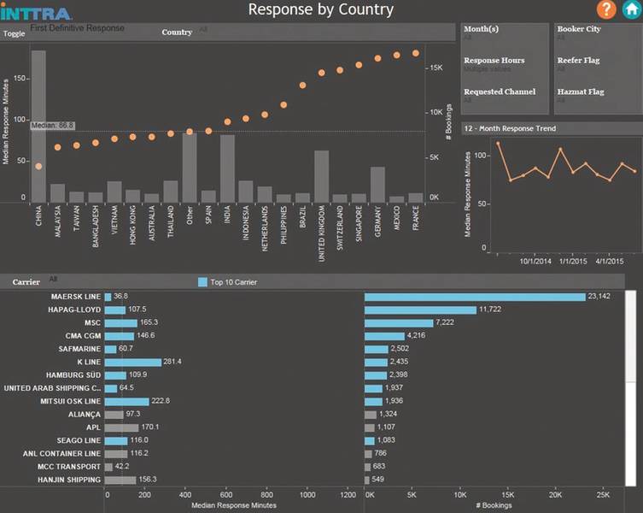Click the HAPAG-LLOYD 11,722 bookings bar
This screenshot has width=643, height=513.
[x=420, y=310]
